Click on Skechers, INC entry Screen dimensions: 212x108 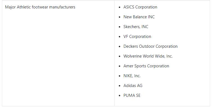(136, 27)
